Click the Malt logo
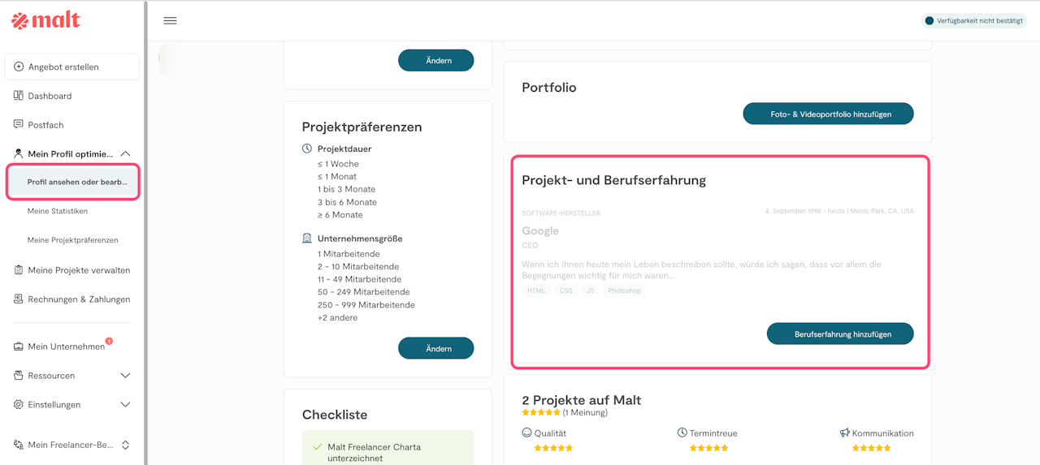This screenshot has width=1040, height=465. point(45,20)
